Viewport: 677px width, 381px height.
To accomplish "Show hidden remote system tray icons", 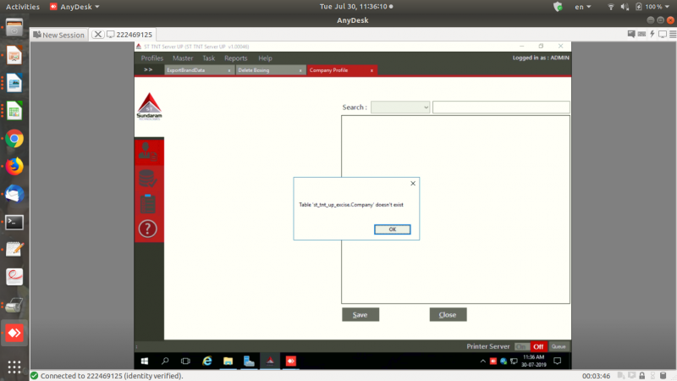I will point(482,362).
